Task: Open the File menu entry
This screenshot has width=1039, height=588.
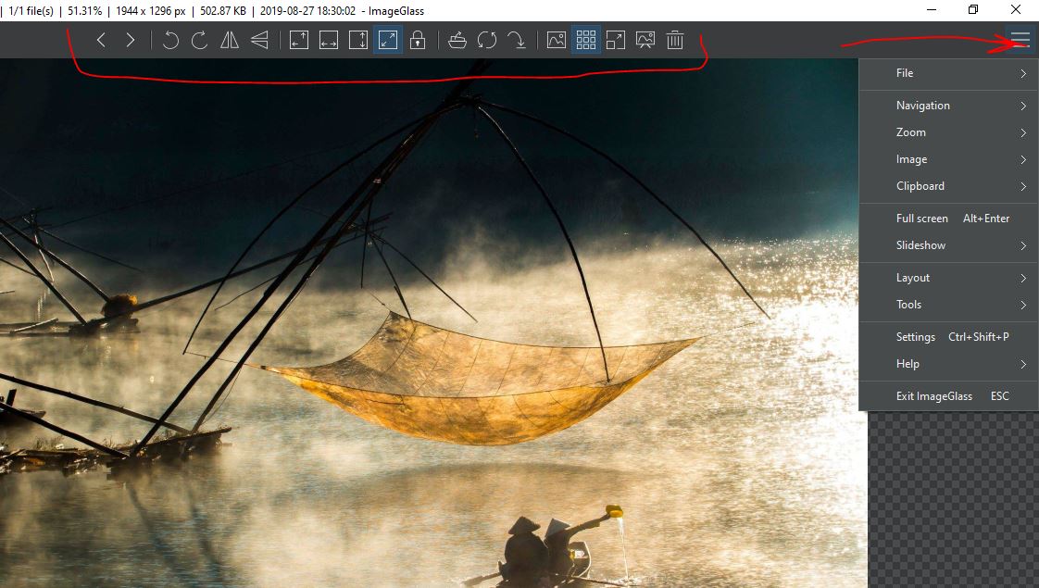Action: coord(906,72)
